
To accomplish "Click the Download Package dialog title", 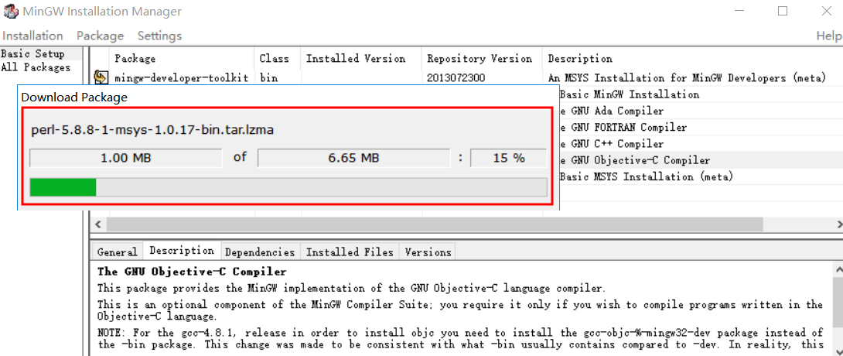I will [x=74, y=98].
